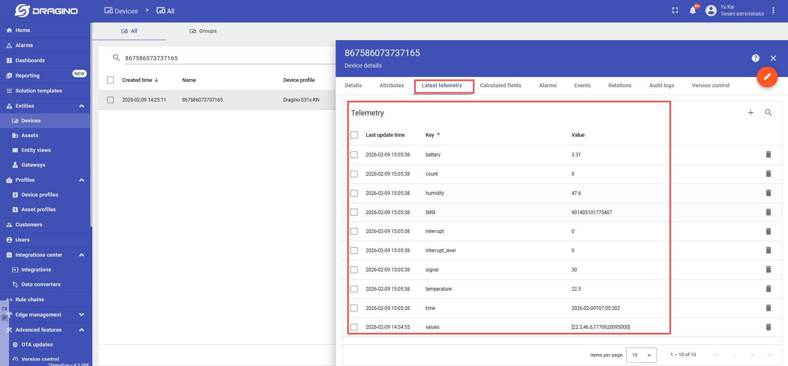Sort by Key column arrow
Image resolution: width=788 pixels, height=366 pixels.
pos(438,135)
